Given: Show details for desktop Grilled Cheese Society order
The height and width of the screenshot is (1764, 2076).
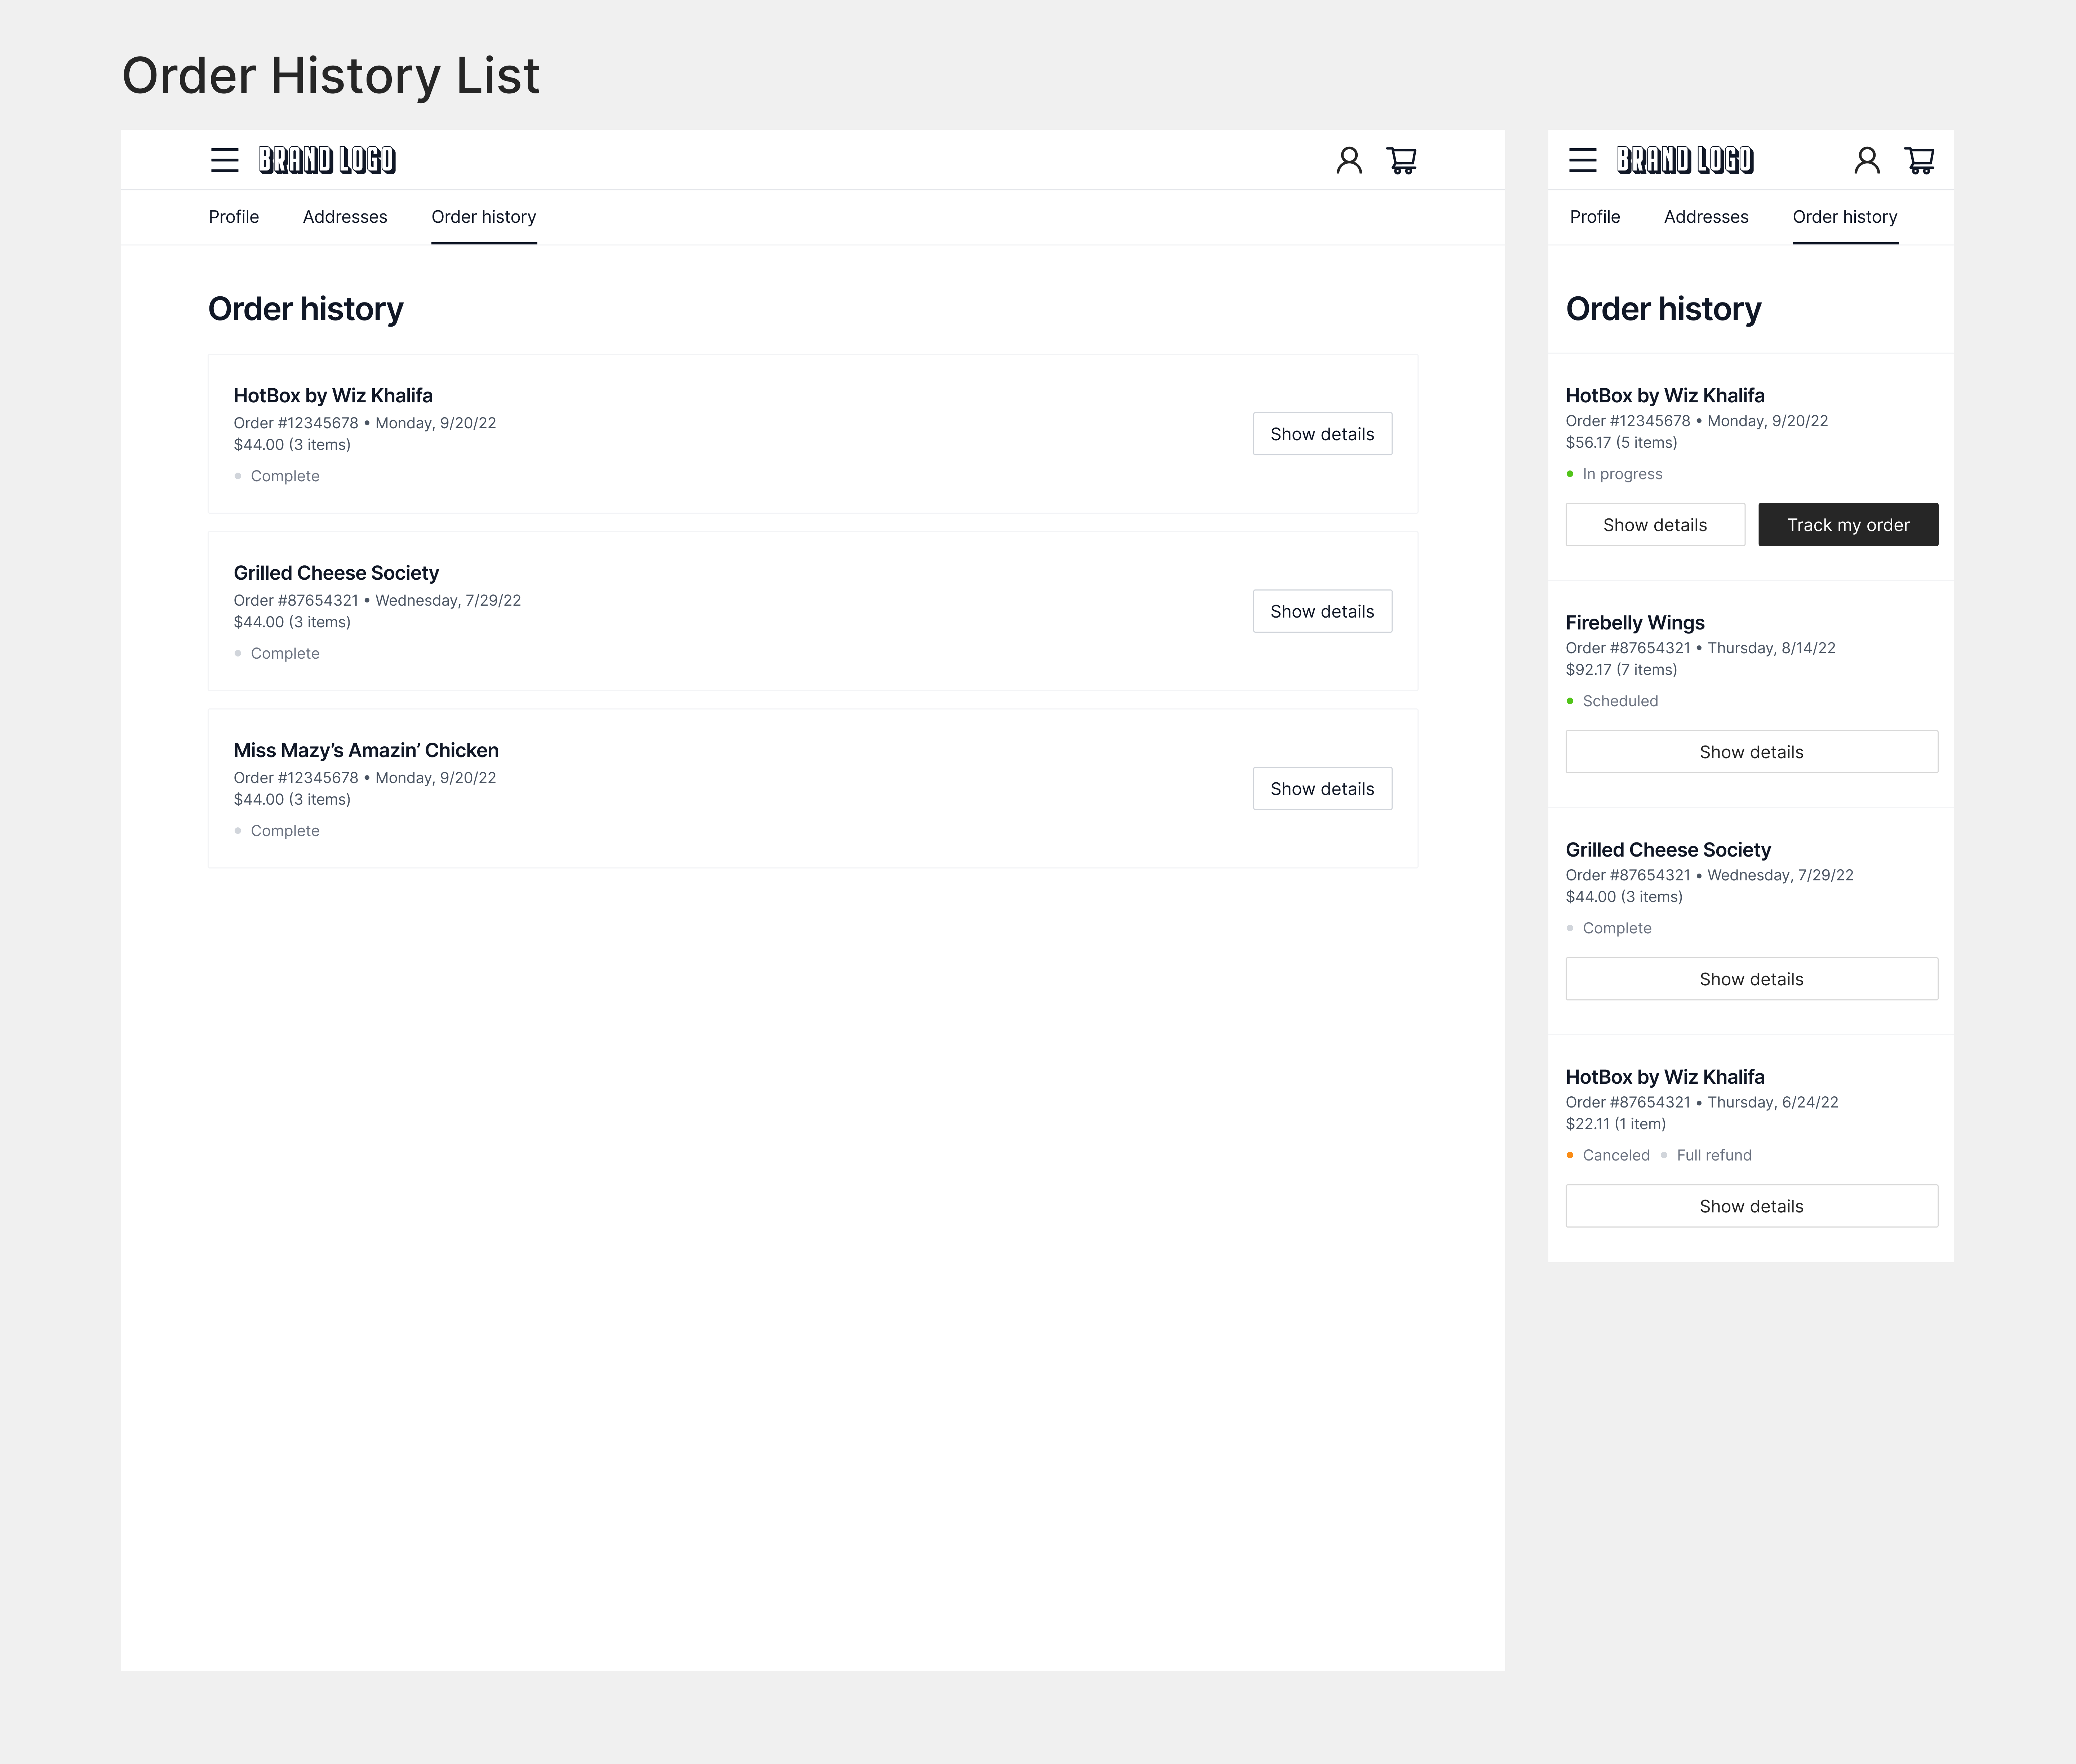Looking at the screenshot, I should [1321, 611].
